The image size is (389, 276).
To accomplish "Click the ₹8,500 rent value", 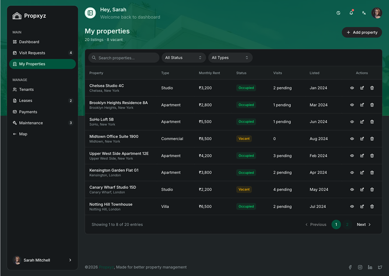I will click(205, 139).
